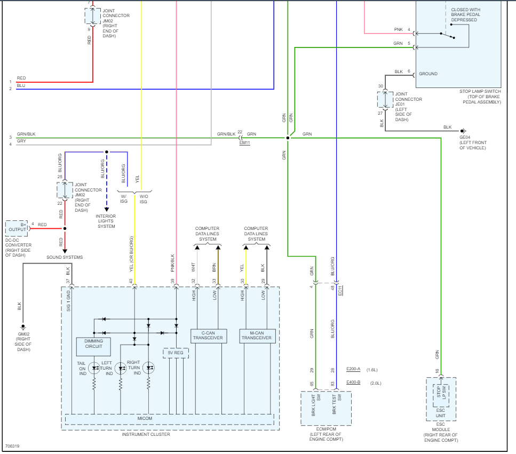Select the BLU wire label at pin 2

pos(21,85)
